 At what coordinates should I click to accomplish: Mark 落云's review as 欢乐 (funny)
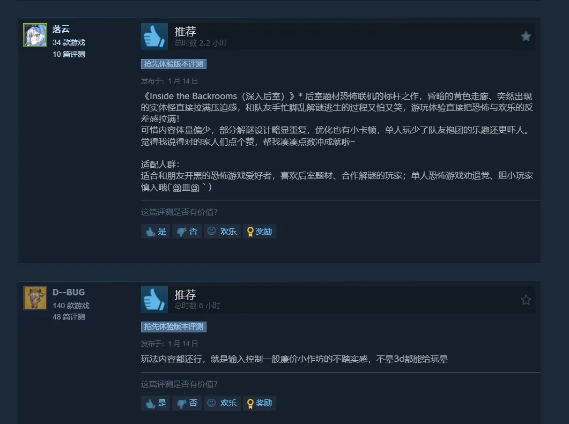click(x=222, y=232)
